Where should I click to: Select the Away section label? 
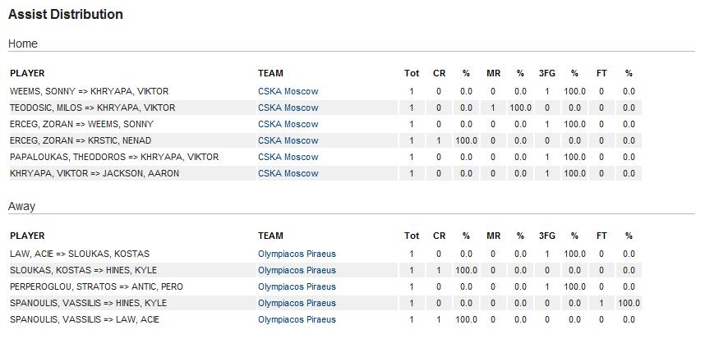coord(22,206)
